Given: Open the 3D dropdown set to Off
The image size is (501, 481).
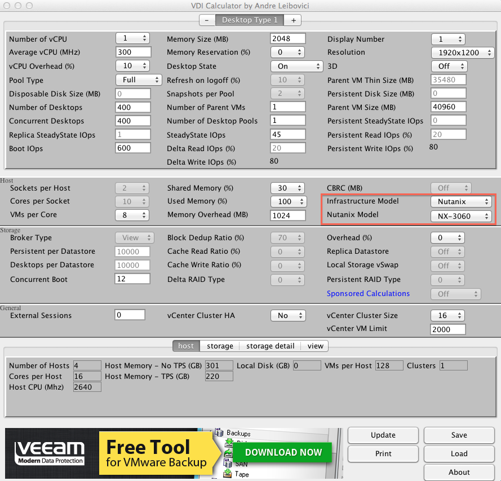Looking at the screenshot, I should 449,66.
